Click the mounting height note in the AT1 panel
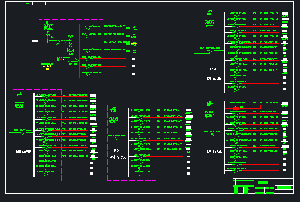300x202 pixels. [x=23, y=152]
